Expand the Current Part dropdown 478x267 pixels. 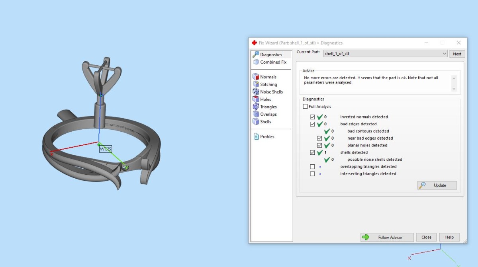click(x=445, y=54)
